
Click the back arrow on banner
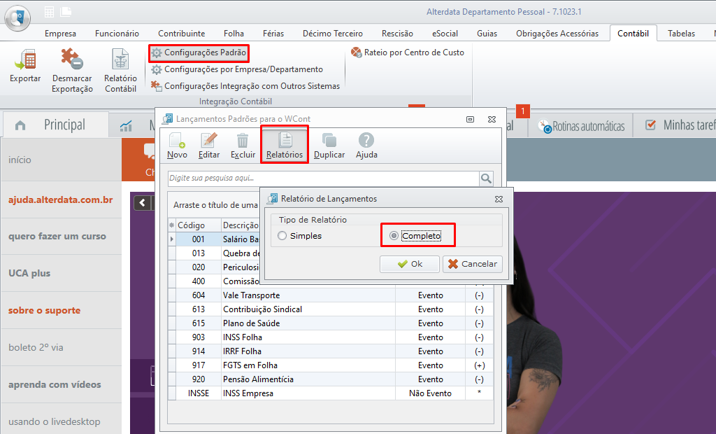(143, 202)
